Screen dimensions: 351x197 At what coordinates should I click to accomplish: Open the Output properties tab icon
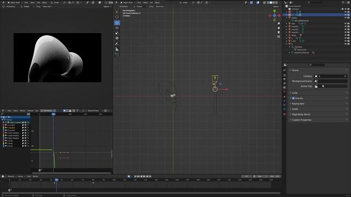coord(285,79)
